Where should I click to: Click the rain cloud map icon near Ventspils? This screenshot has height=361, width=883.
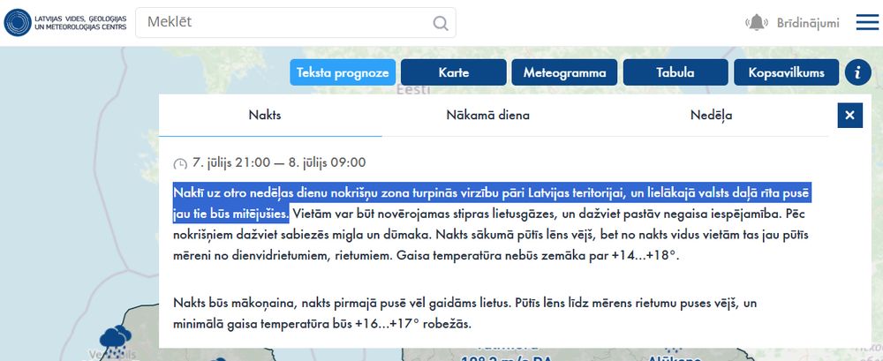pyautogui.click(x=115, y=340)
